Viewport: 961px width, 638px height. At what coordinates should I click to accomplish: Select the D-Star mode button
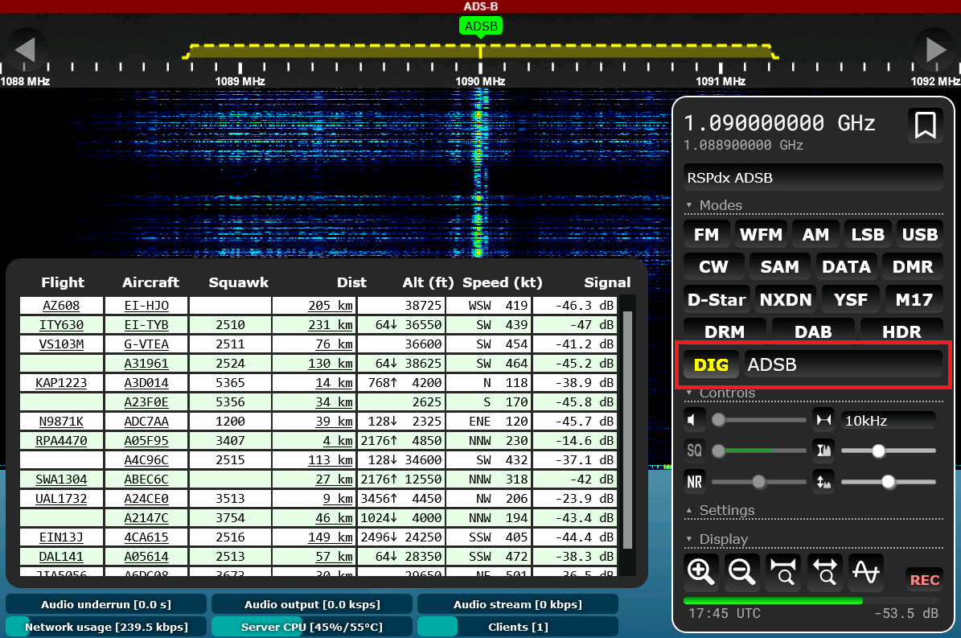click(x=717, y=300)
